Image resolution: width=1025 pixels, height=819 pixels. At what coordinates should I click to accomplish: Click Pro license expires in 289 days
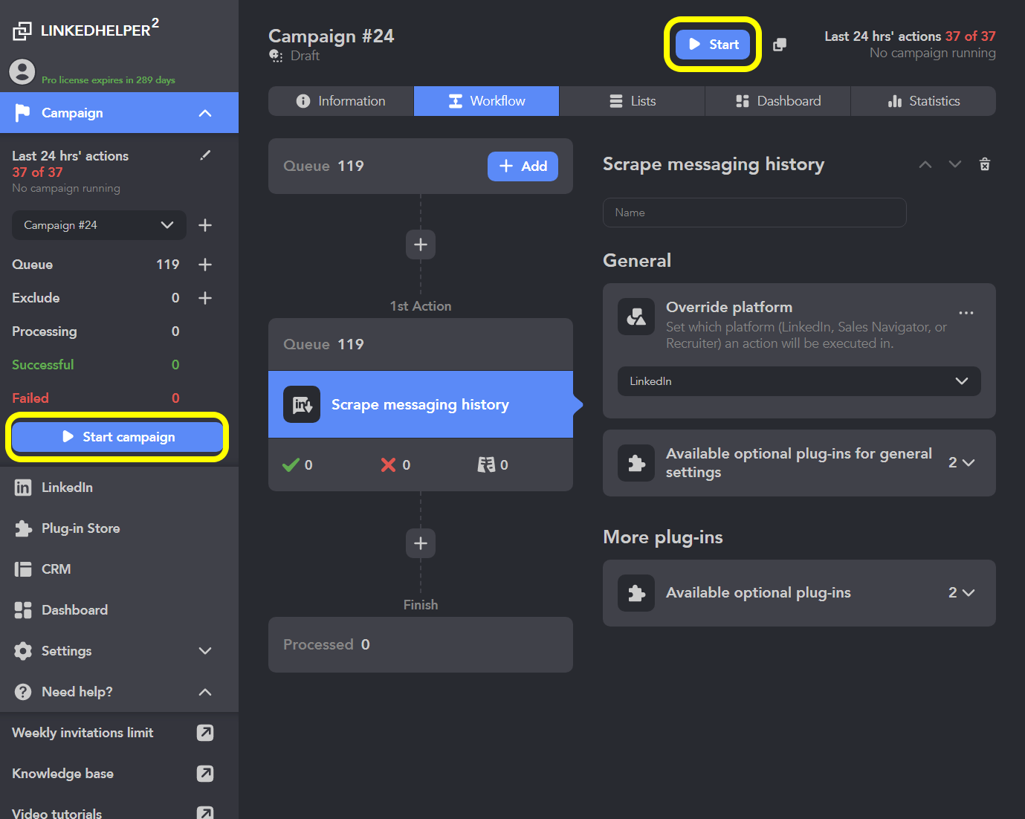tap(109, 80)
